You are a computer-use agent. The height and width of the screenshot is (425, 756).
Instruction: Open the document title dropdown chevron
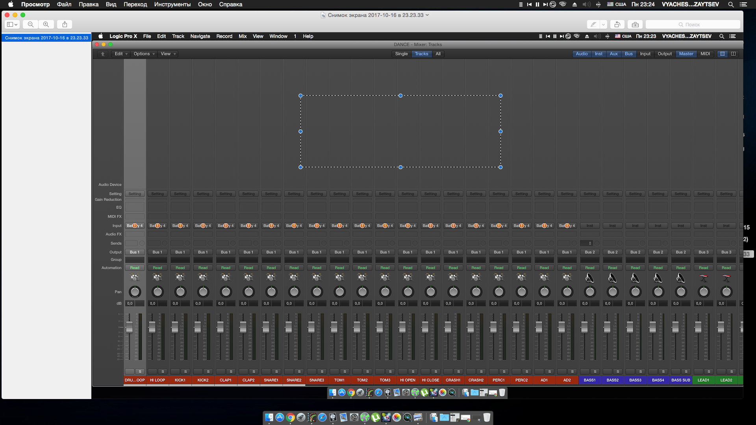(x=427, y=15)
